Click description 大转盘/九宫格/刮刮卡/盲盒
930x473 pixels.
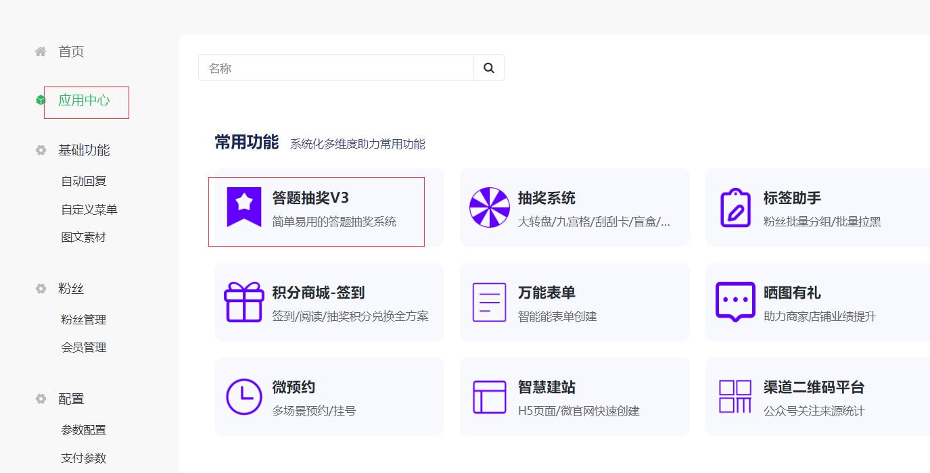(595, 222)
